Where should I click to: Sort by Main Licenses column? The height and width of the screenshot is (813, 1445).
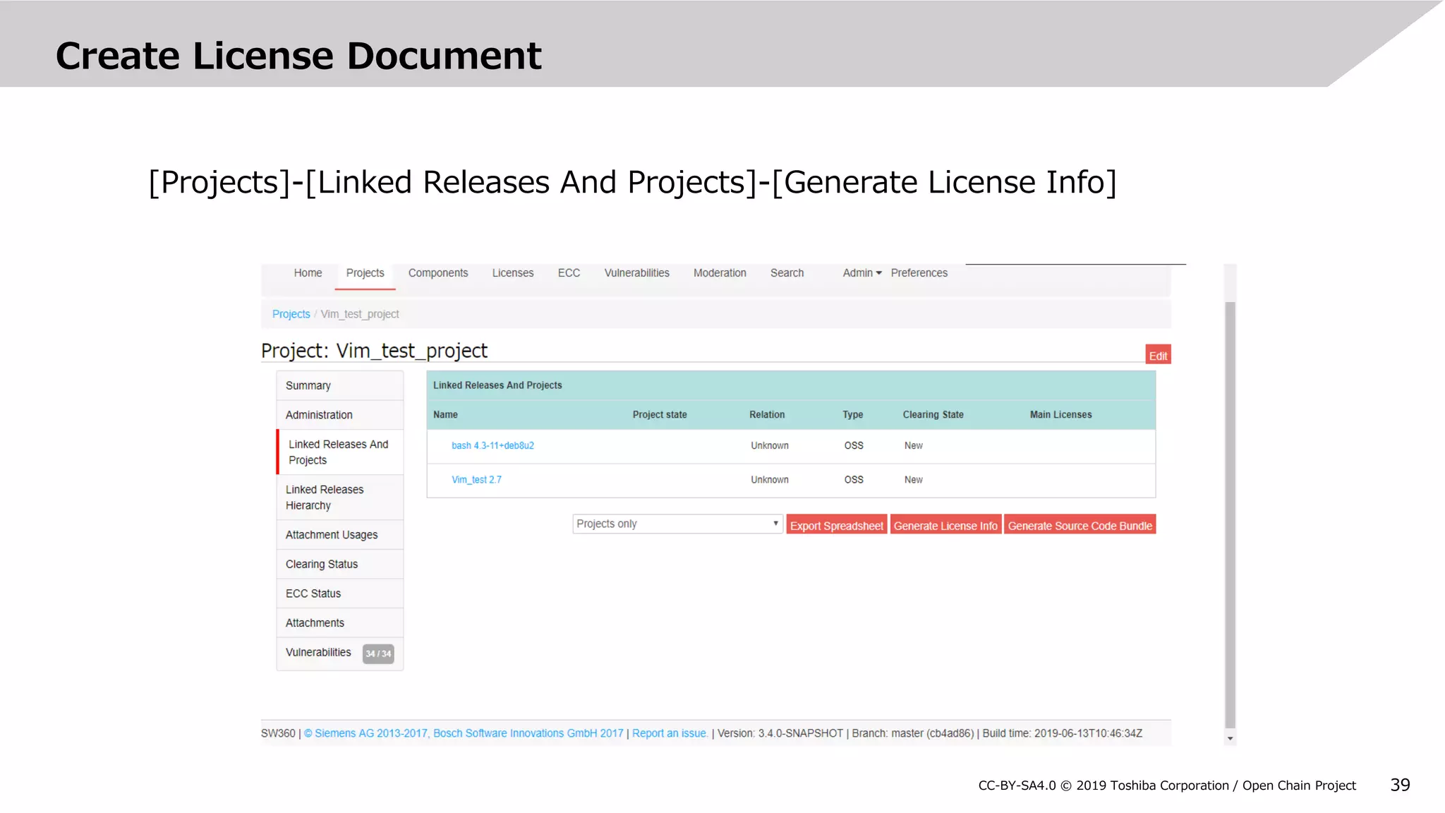pyautogui.click(x=1060, y=414)
